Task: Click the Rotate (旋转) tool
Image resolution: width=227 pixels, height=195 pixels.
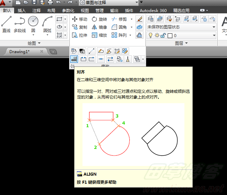Action: [x=100, y=19]
